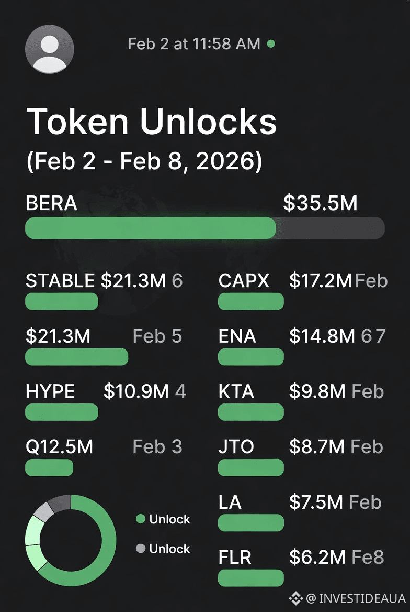Click the green Unlock legend dot
The width and height of the screenshot is (410, 612).
(x=140, y=519)
